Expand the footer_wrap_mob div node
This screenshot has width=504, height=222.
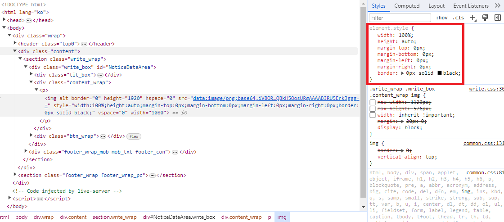(x=26, y=151)
